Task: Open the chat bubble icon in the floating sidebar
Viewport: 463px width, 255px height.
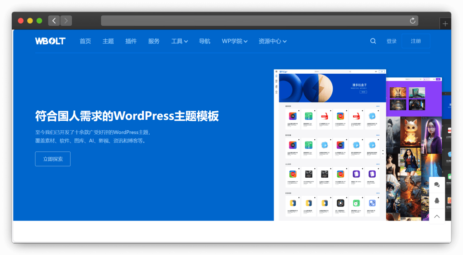Action: click(437, 185)
